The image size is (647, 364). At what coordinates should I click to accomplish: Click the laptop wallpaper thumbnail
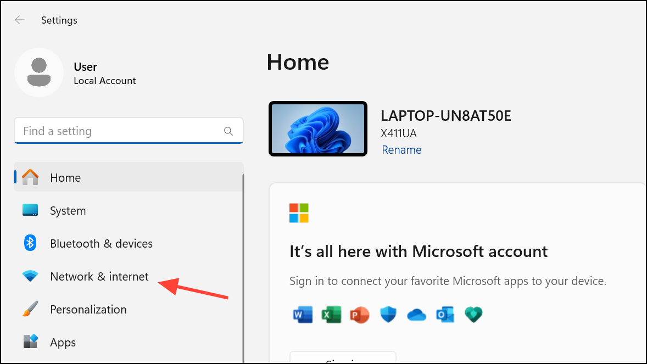click(x=317, y=128)
